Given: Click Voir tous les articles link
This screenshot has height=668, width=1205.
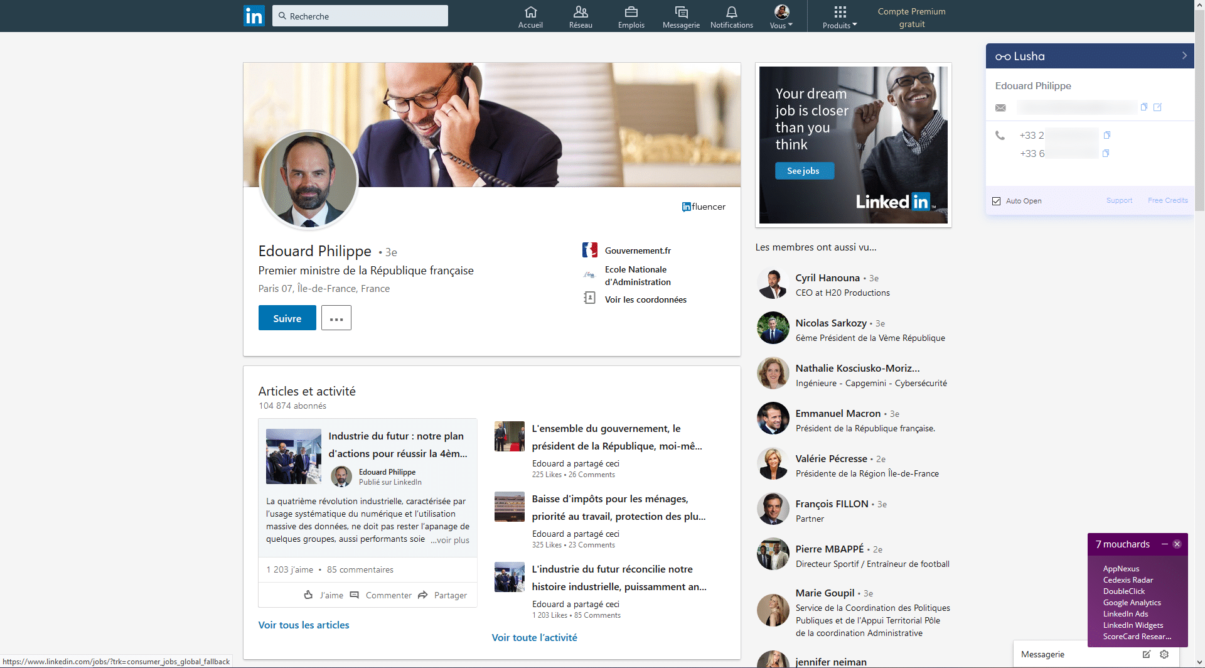Looking at the screenshot, I should (304, 625).
